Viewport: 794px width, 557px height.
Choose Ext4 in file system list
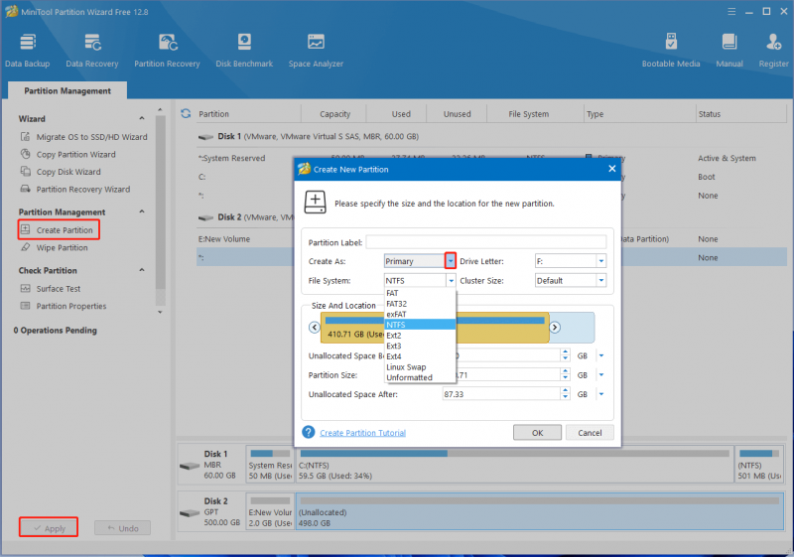click(420, 356)
